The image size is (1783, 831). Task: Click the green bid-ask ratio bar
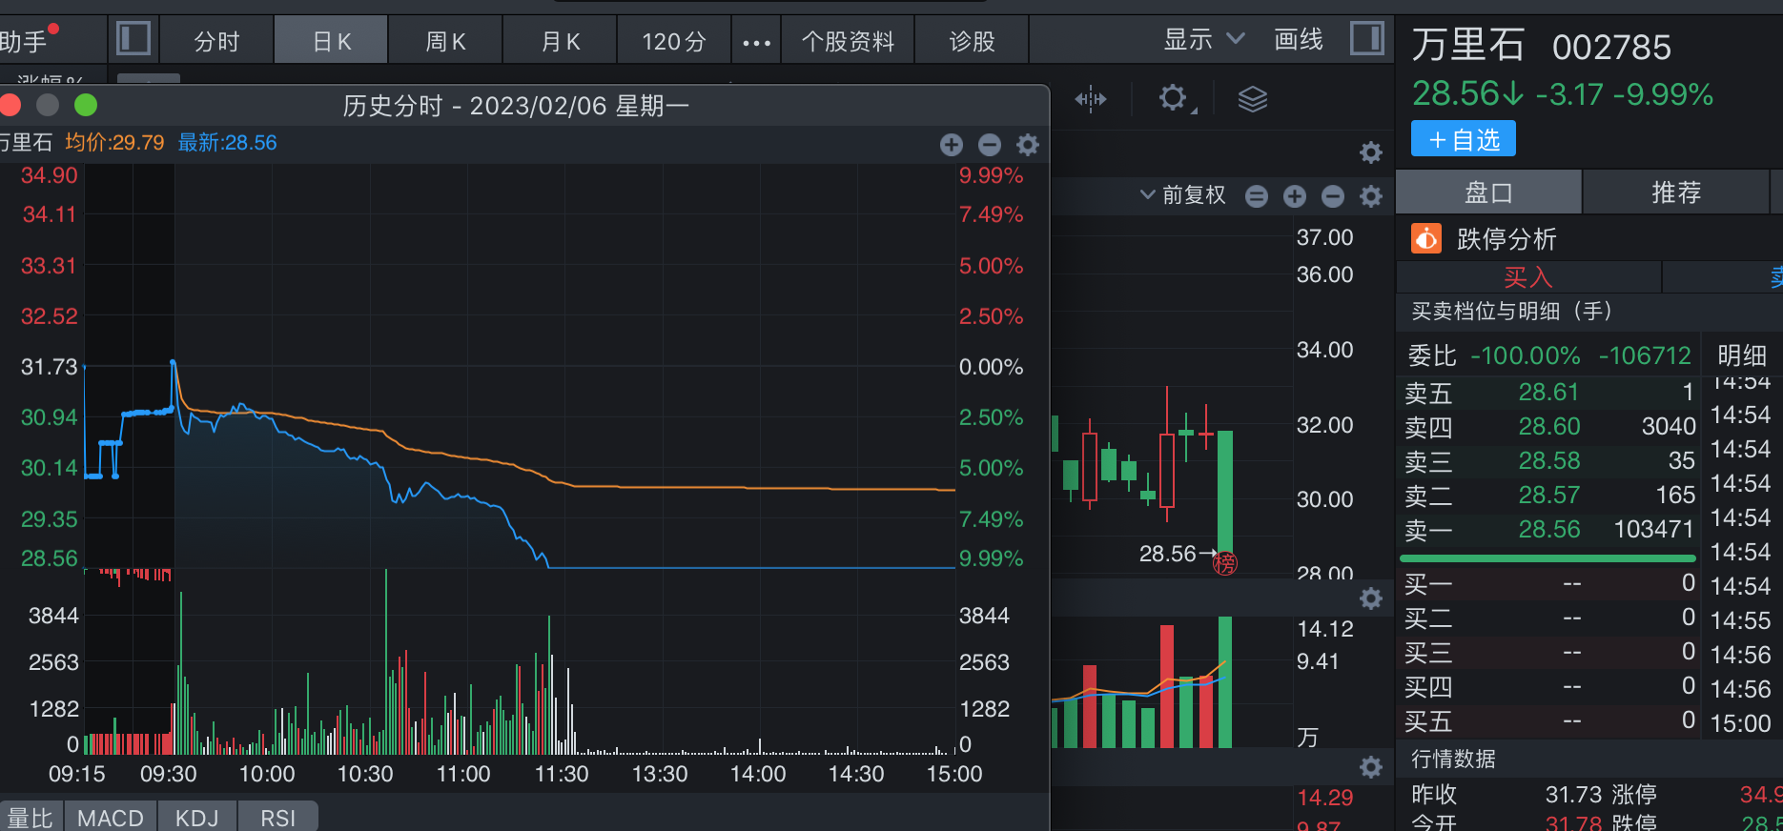(x=1547, y=557)
